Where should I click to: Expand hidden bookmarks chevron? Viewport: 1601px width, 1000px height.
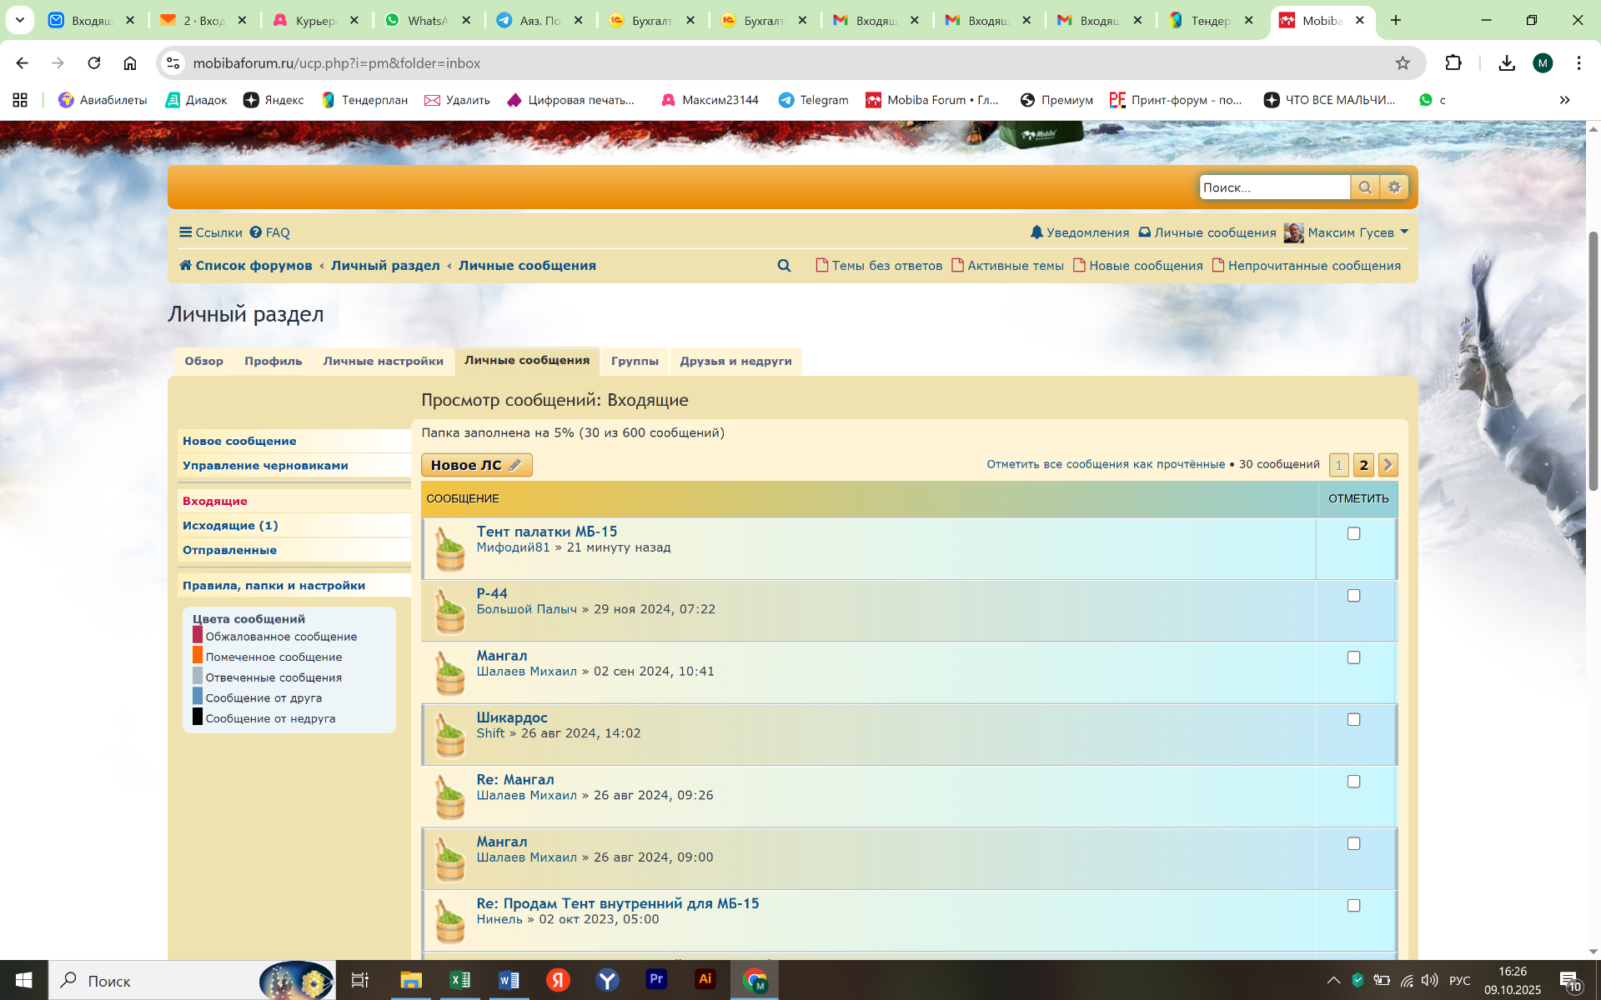tap(1564, 100)
